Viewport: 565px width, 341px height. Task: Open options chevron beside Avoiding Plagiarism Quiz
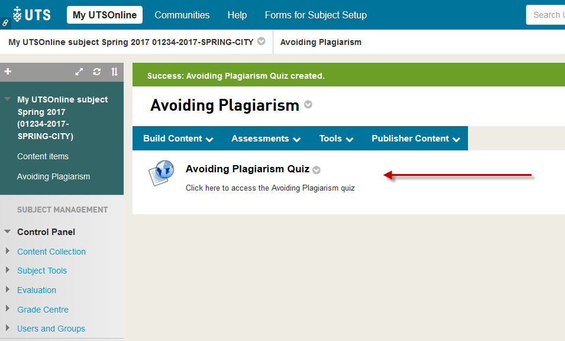point(317,170)
